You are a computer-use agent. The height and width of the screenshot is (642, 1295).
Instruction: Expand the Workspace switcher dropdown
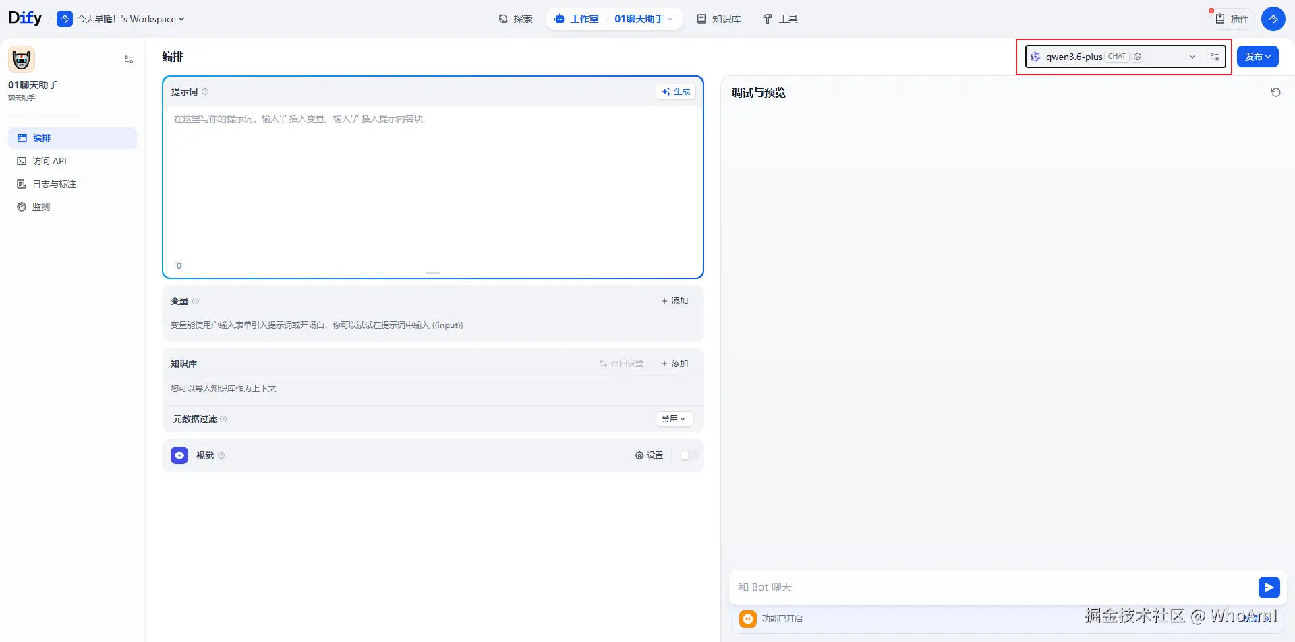131,19
